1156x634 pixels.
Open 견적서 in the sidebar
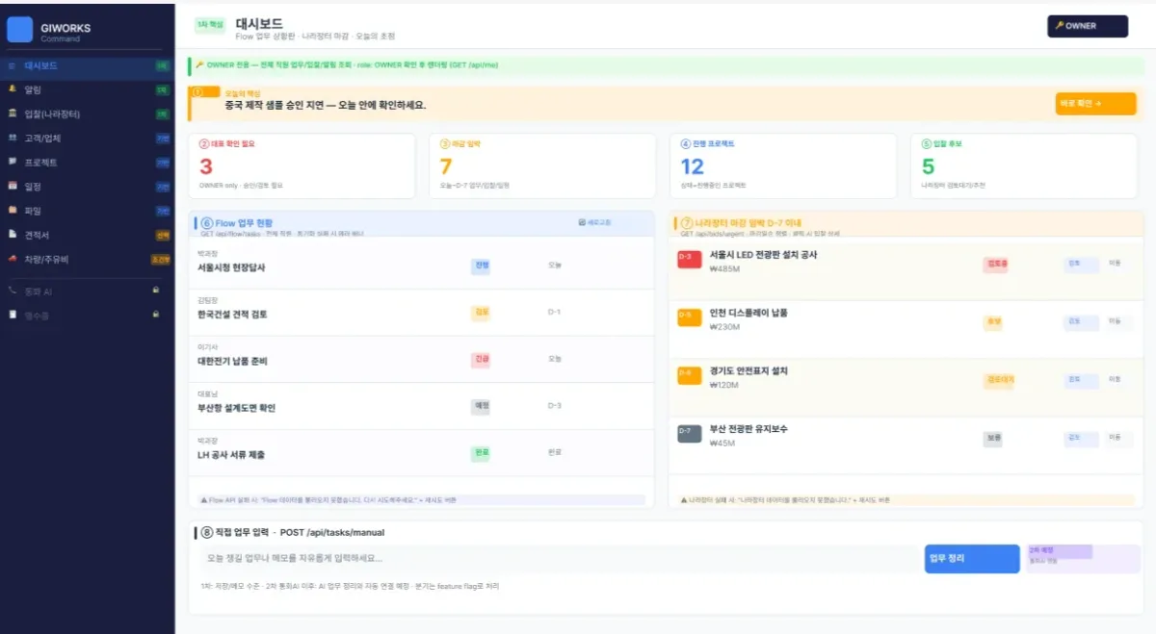pyautogui.click(x=88, y=235)
